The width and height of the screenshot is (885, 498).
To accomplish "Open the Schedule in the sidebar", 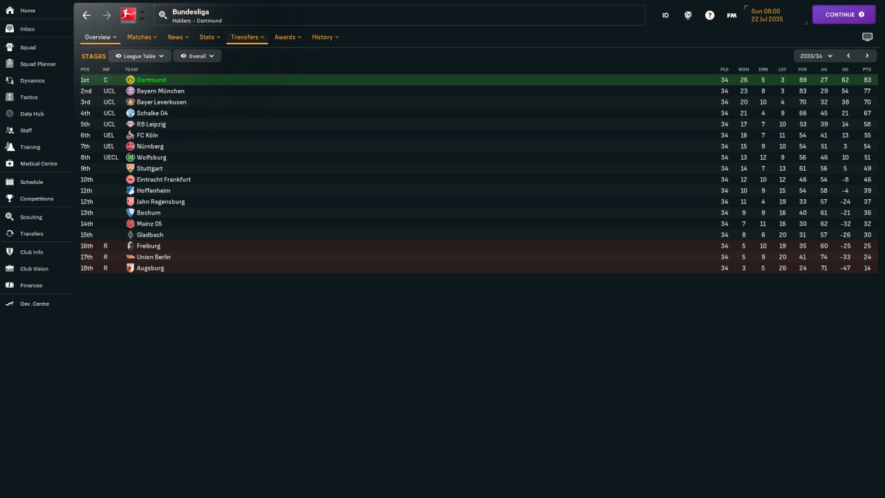I will (31, 183).
